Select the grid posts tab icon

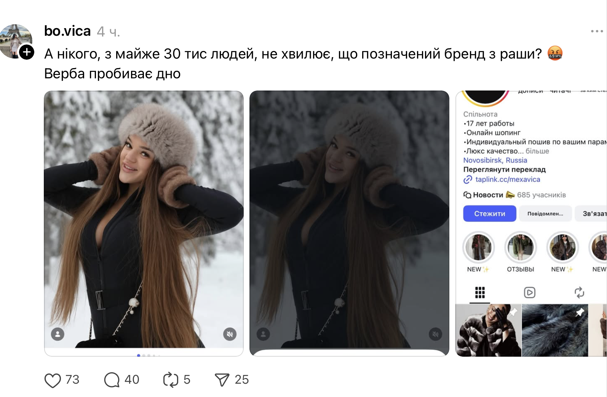(x=480, y=292)
